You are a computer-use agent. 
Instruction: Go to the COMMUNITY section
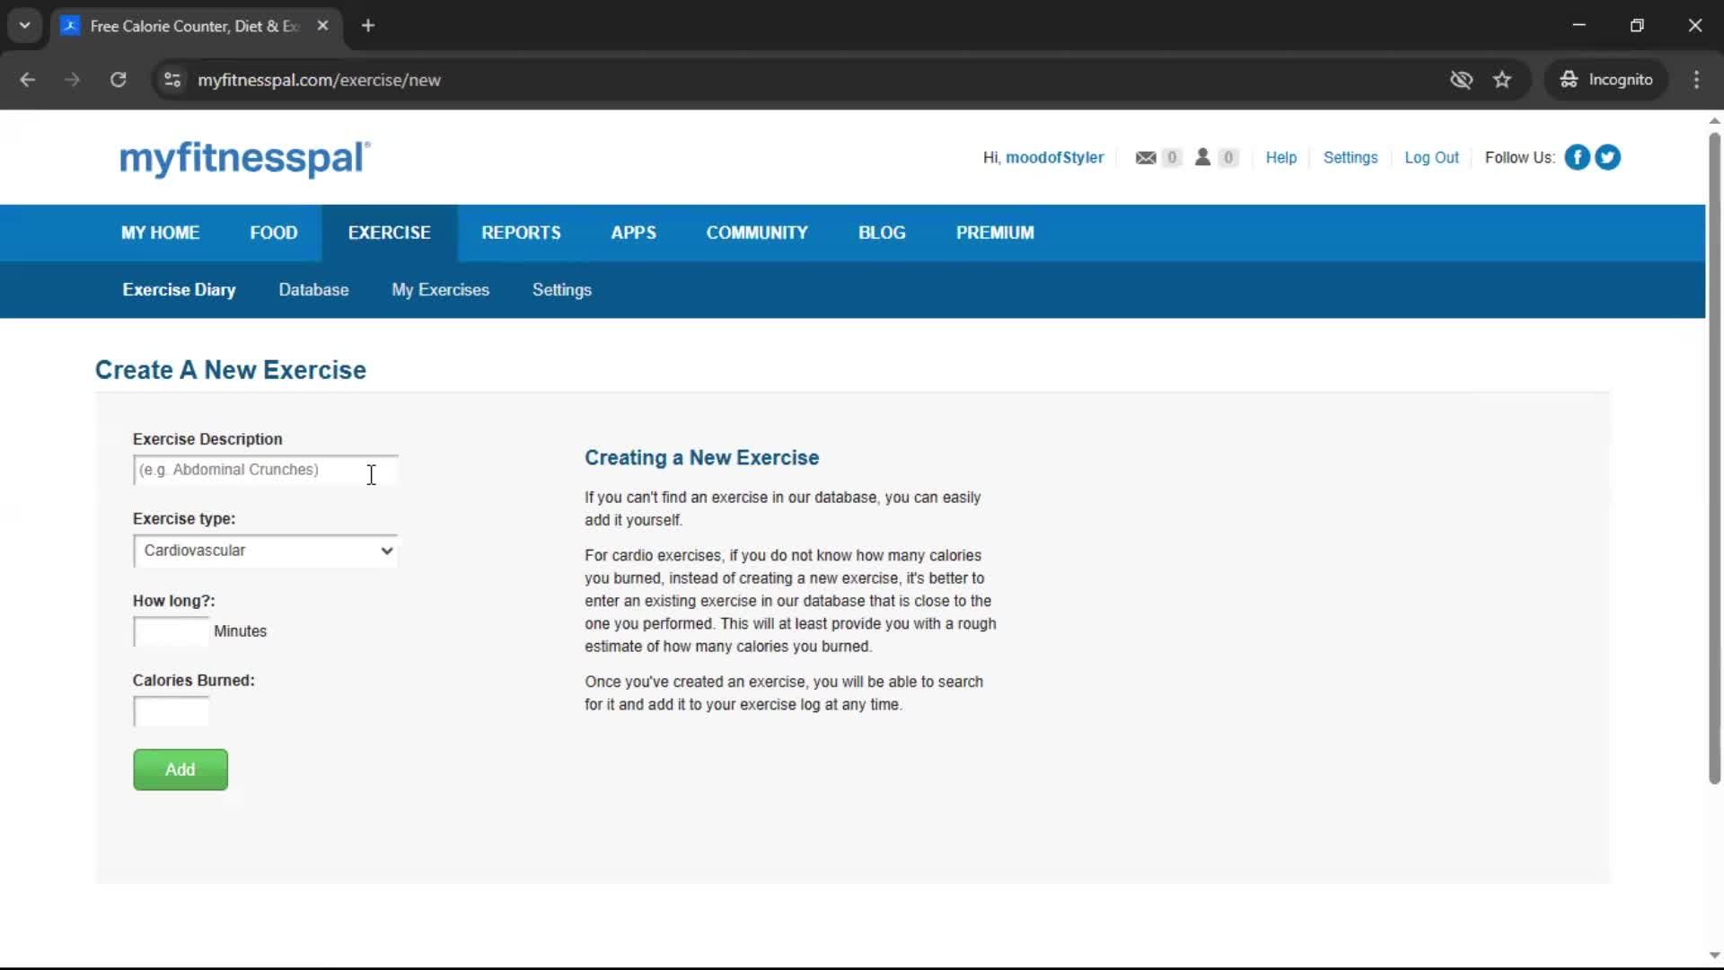click(x=757, y=233)
